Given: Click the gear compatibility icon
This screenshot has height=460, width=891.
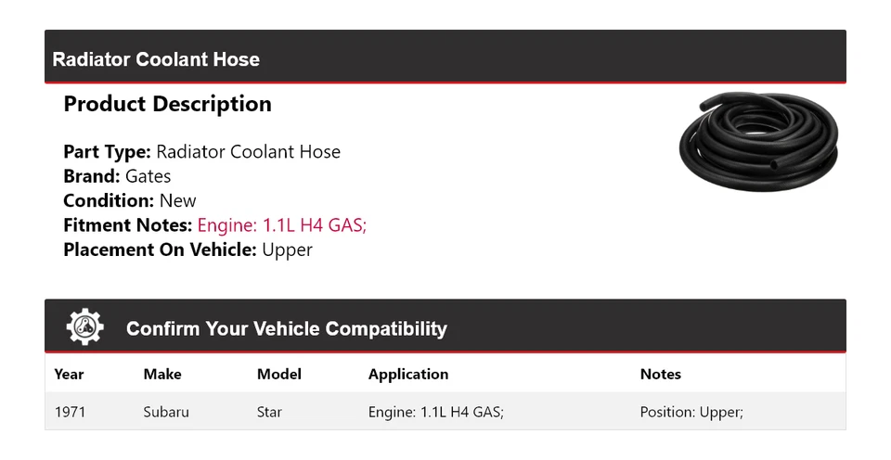Looking at the screenshot, I should (85, 327).
